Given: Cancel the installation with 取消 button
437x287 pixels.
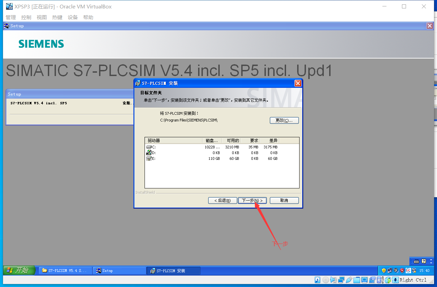Looking at the screenshot, I should pos(284,201).
